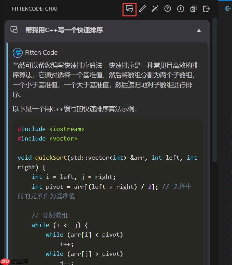Click the clear chats stacked-box icon
This screenshot has width=232, height=265.
pos(193,9)
